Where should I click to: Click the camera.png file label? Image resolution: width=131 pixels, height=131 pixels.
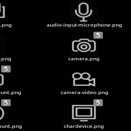[84, 59]
